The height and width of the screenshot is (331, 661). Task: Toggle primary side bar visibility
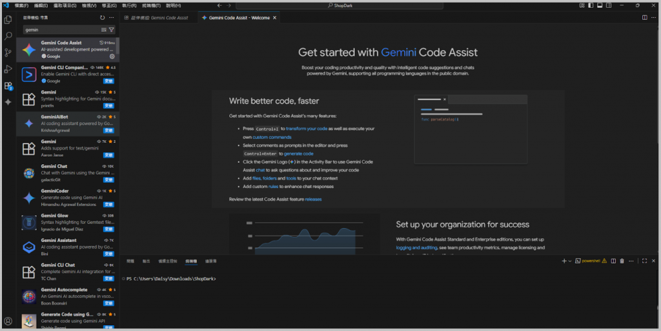(x=591, y=5)
